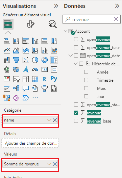
Task: Check the Trimestre field
Action: click(86, 80)
